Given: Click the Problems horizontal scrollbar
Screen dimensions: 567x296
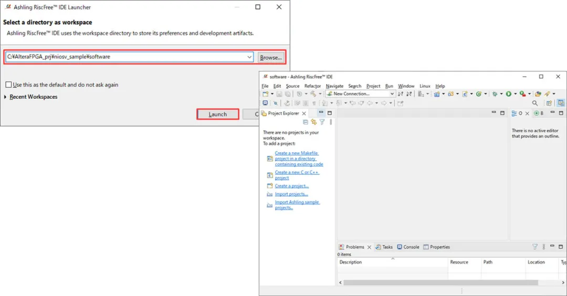Looking at the screenshot, I should (x=440, y=283).
